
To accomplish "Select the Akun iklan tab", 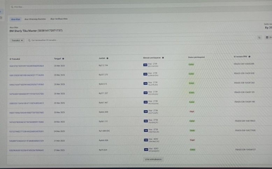I will tap(15, 19).
